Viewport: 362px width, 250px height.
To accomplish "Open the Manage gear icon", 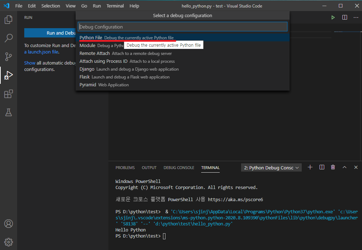I will (x=9, y=242).
